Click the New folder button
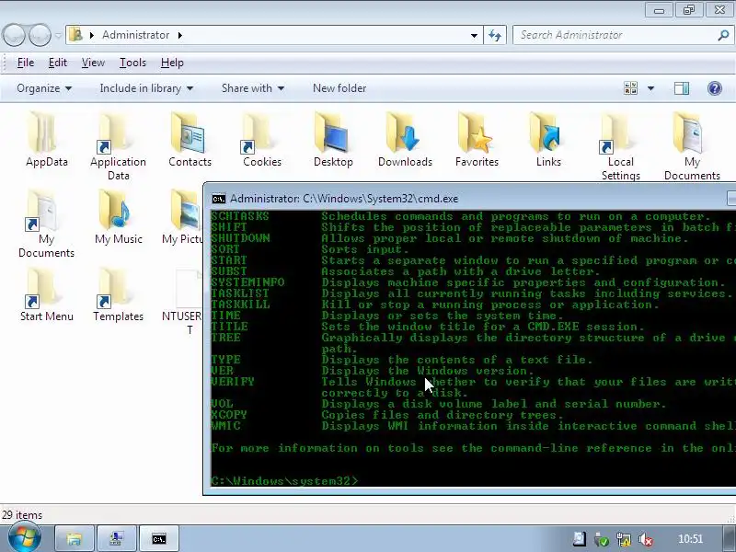Image resolution: width=736 pixels, height=552 pixels. 339,88
